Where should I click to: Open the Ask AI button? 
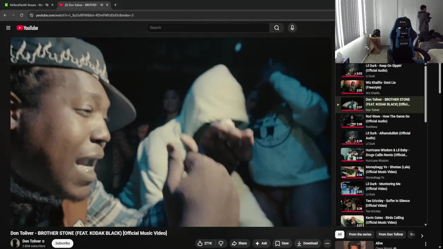pyautogui.click(x=261, y=243)
